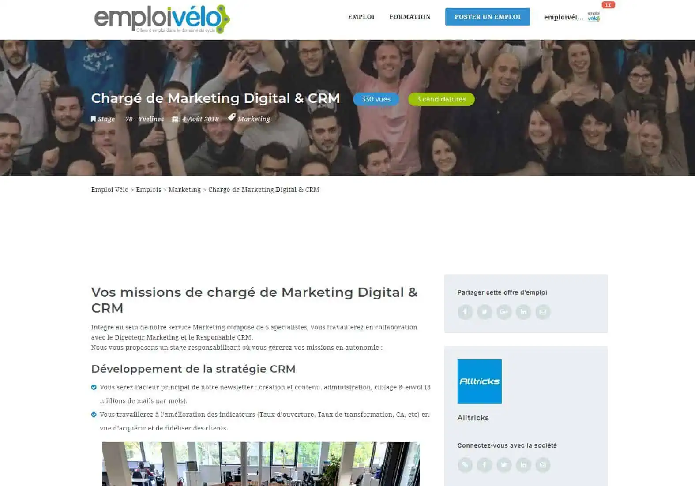Follow the Marketing breadcrumb link
Screen dimensions: 695x486
click(184, 190)
